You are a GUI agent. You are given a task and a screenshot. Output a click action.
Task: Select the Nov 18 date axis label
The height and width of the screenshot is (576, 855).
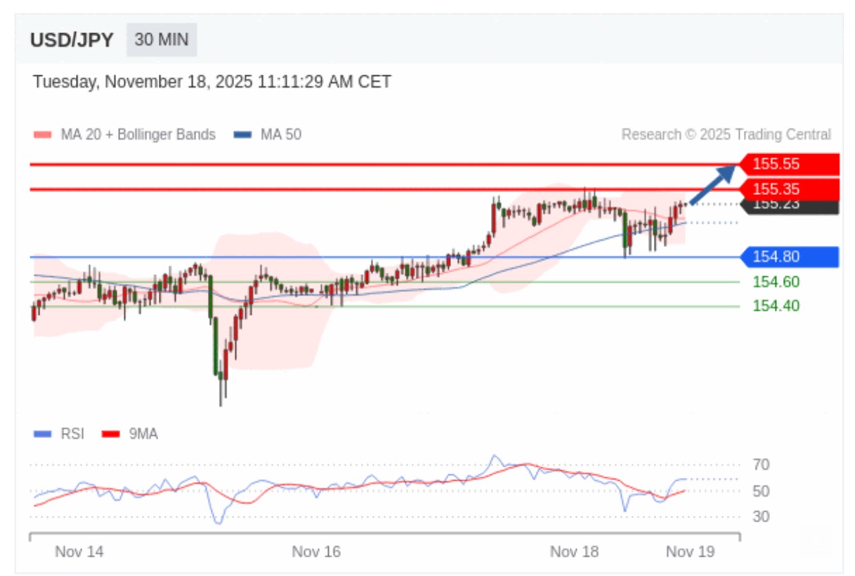coord(574,552)
